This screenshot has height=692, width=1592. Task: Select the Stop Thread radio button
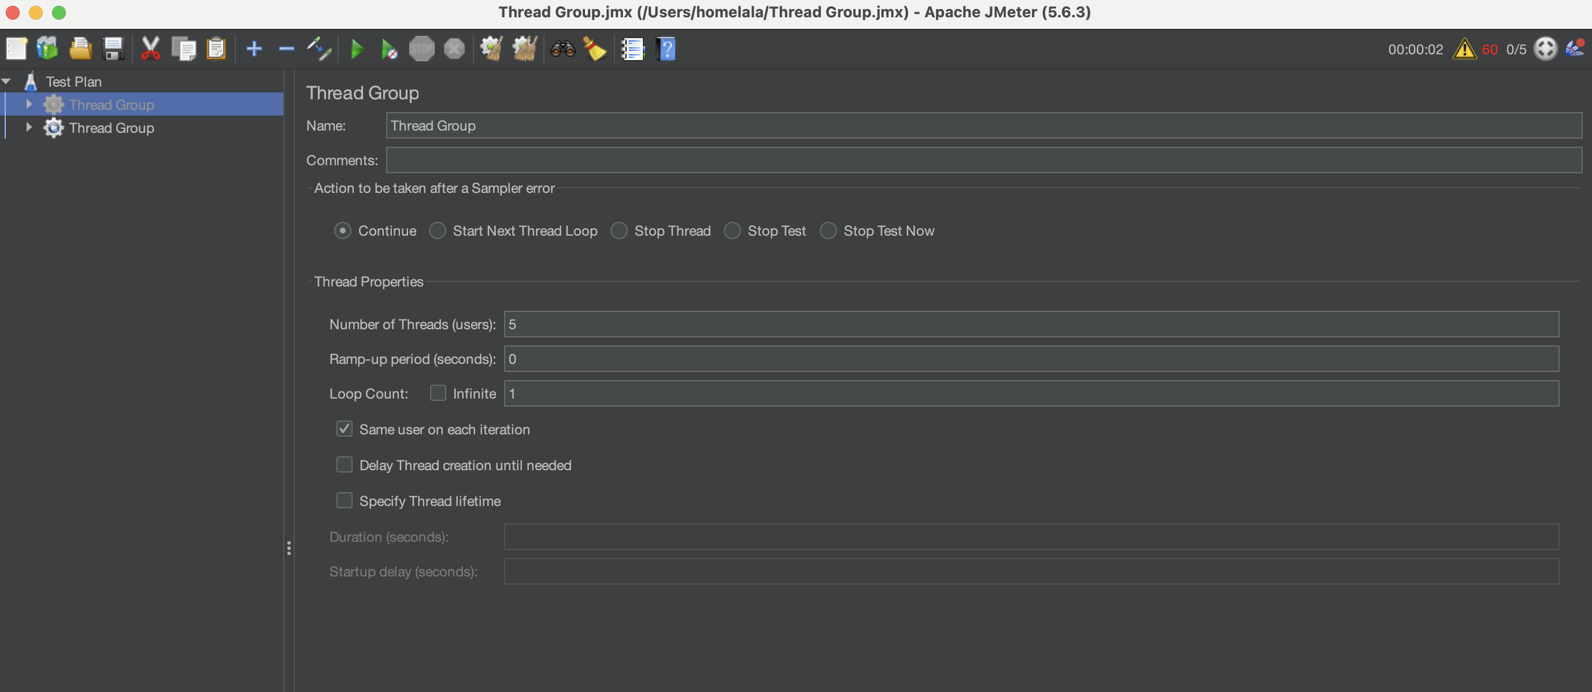click(619, 231)
